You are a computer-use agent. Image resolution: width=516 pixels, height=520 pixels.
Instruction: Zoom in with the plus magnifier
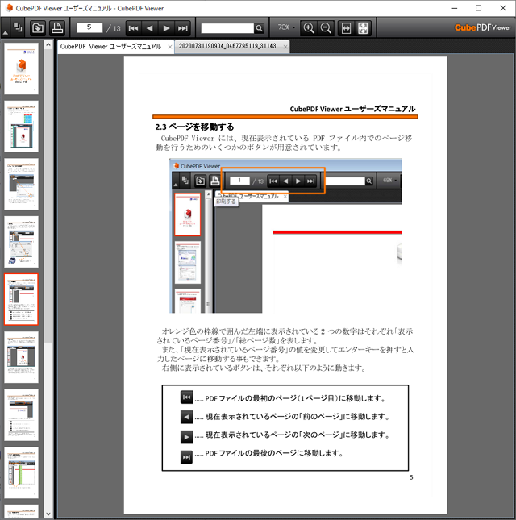point(309,27)
